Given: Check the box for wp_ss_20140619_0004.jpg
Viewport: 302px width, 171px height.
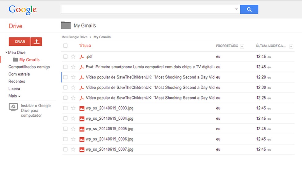Looking at the screenshot, I should [65, 118].
